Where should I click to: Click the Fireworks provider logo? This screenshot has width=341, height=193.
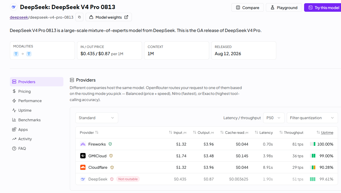[83, 144]
